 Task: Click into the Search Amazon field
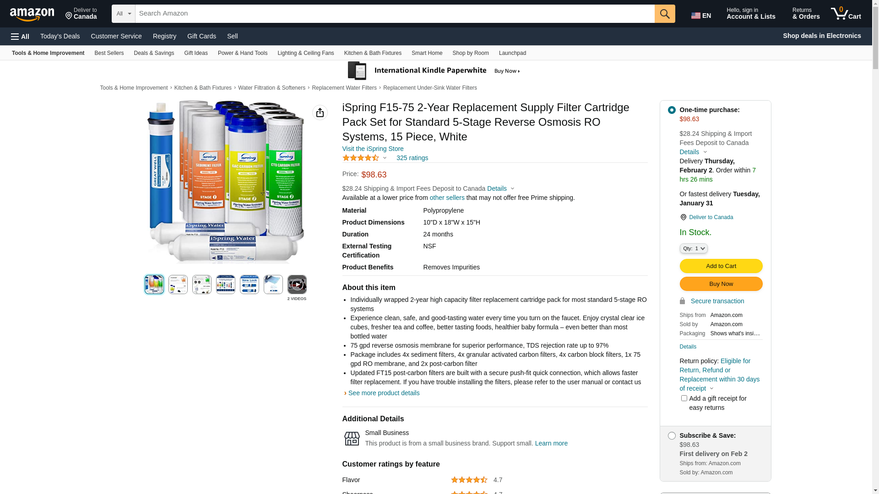(x=395, y=14)
